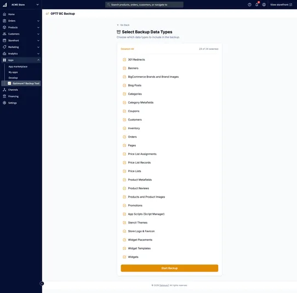Click the Analytics chart icon
The width and height of the screenshot is (297, 293).
4,54
